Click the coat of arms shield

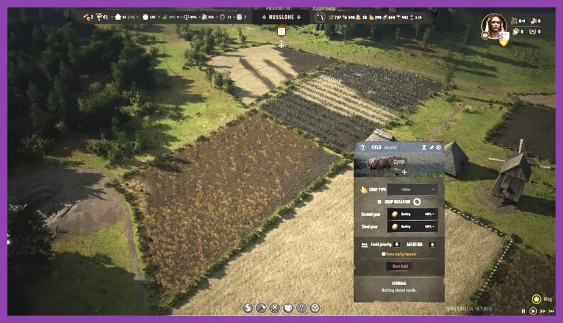tap(504, 39)
